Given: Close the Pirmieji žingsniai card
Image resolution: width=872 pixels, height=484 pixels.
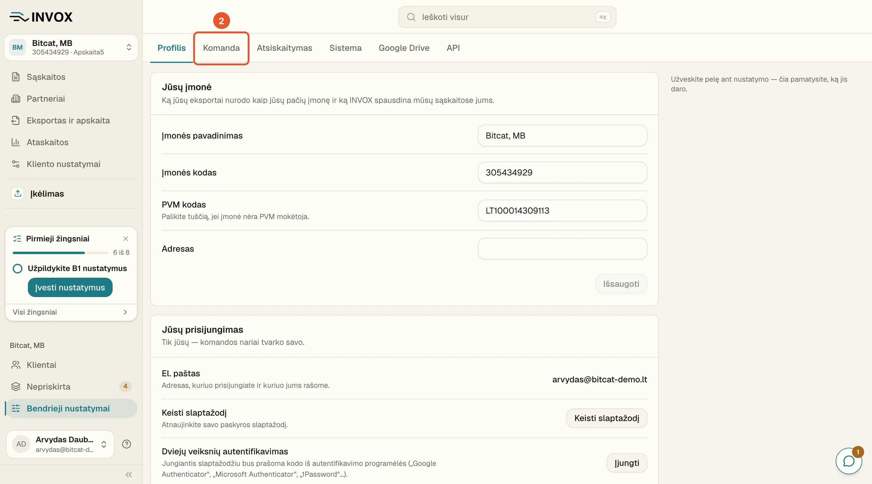Looking at the screenshot, I should [x=126, y=239].
